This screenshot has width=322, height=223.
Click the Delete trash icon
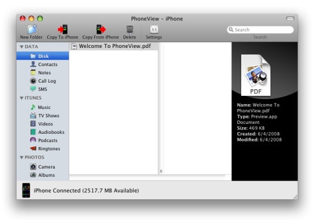click(130, 29)
